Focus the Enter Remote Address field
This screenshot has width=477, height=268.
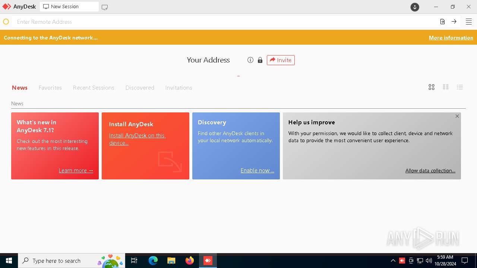[225, 22]
